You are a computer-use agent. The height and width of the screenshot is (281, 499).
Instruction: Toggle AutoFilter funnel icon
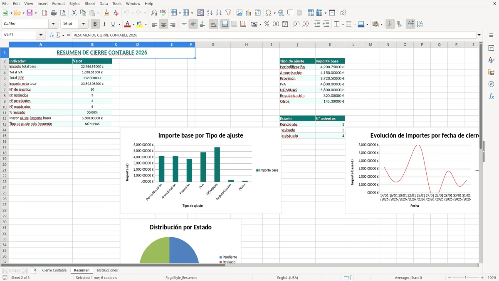coord(228,13)
